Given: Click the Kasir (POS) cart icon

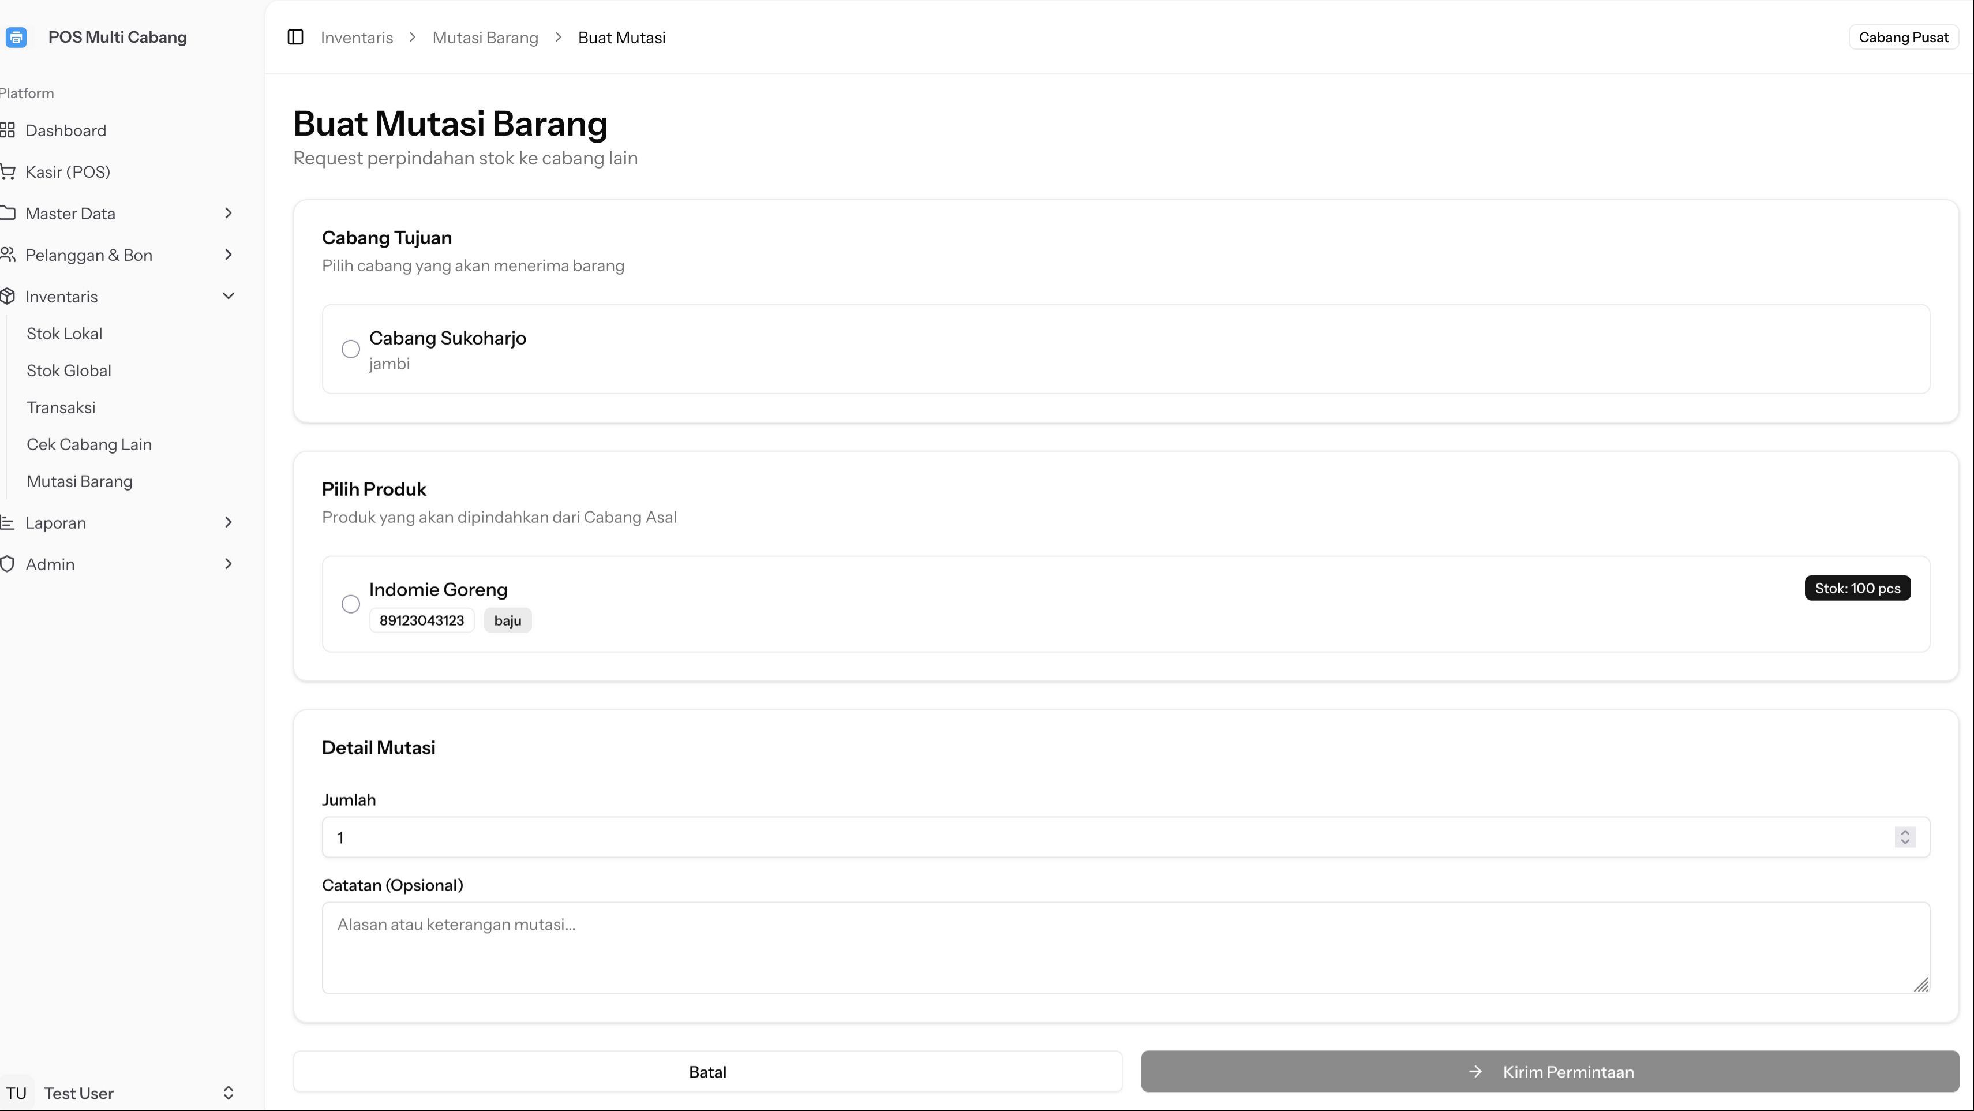Looking at the screenshot, I should pyautogui.click(x=8, y=171).
